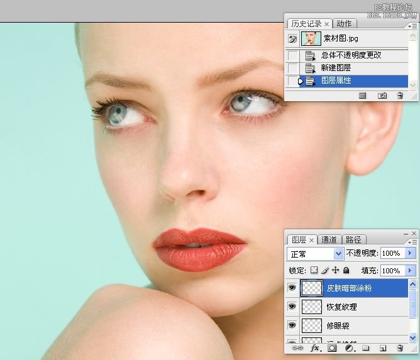Hide the 皮肤暗部涂粉 layer

tap(292, 288)
